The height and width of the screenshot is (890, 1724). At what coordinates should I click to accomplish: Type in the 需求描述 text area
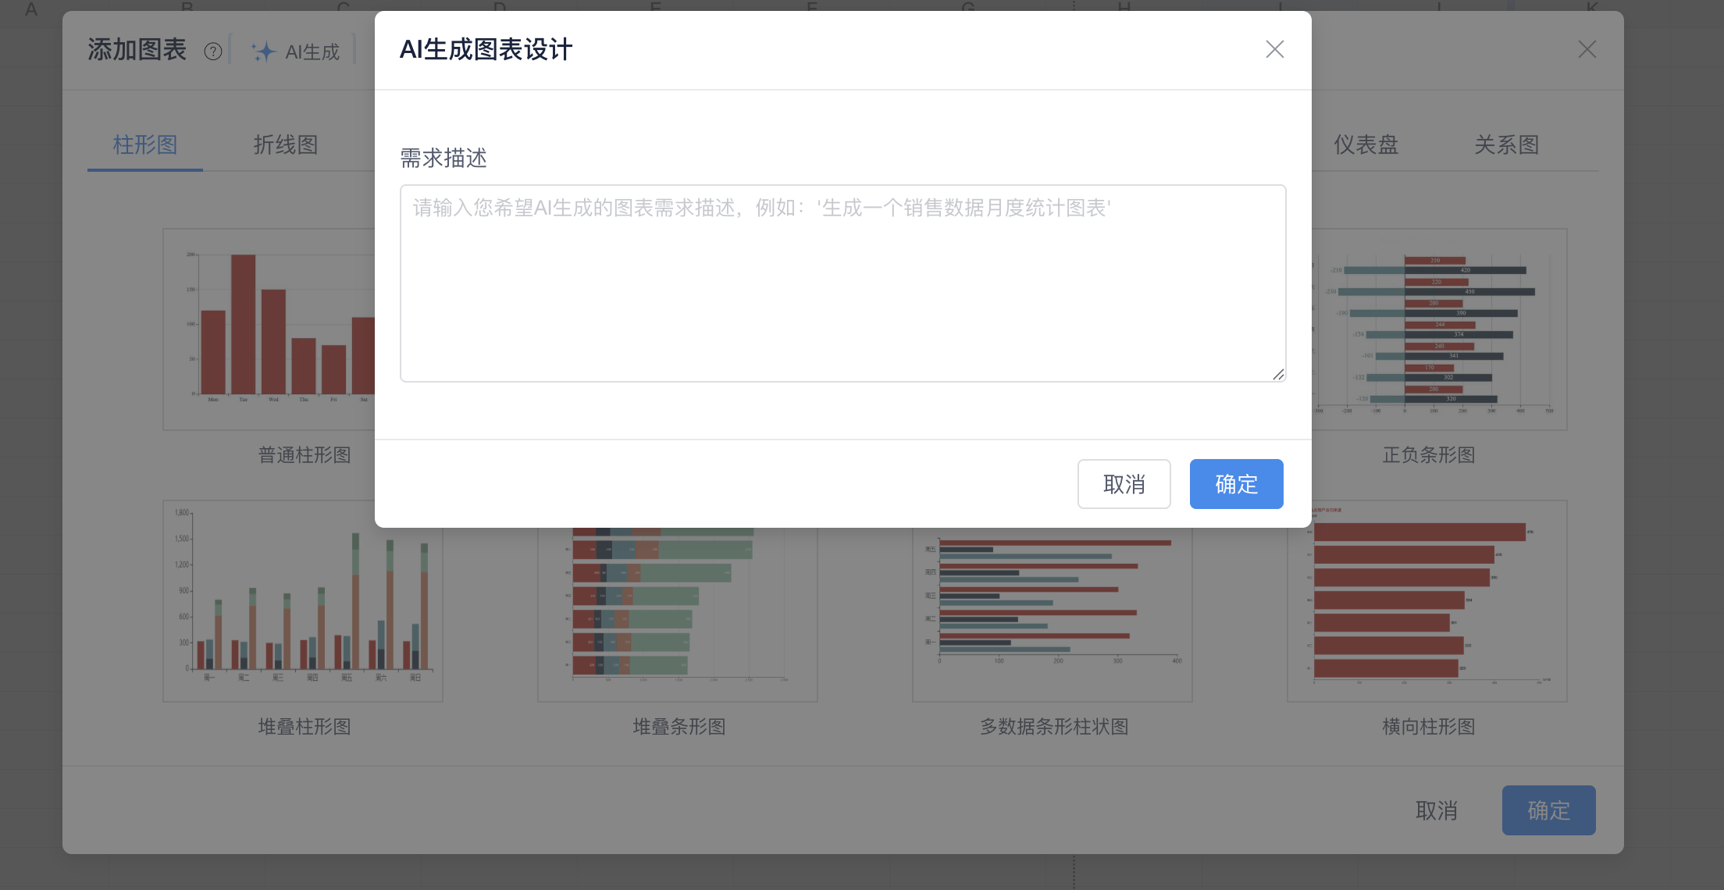(x=842, y=283)
